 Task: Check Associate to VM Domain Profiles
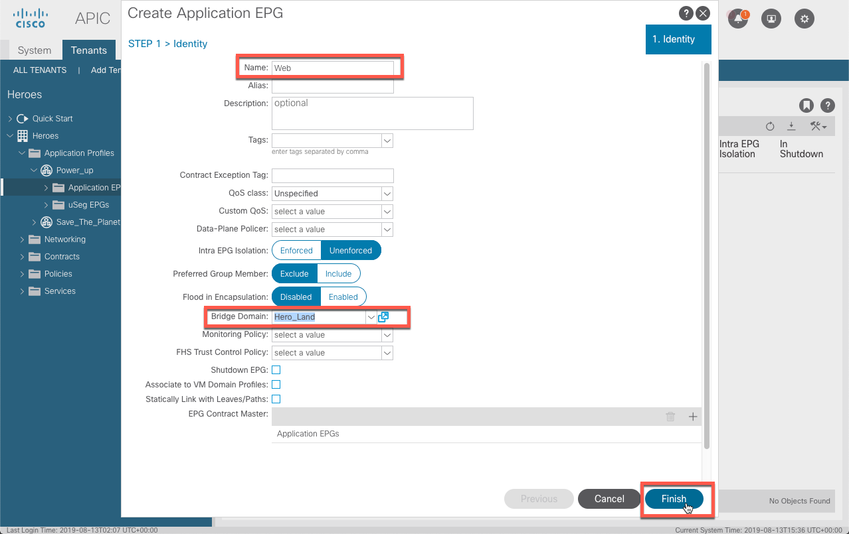coord(276,384)
